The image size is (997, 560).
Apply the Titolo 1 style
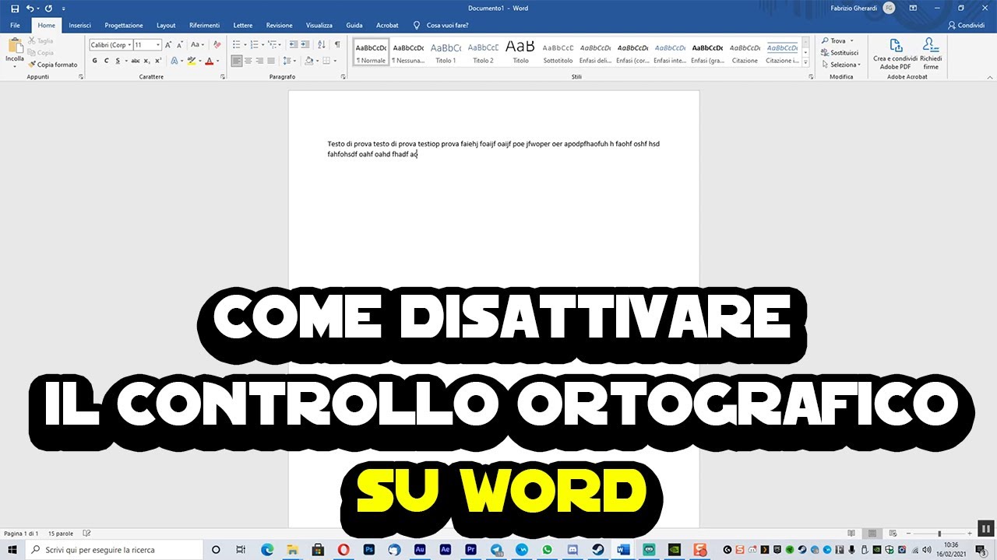(x=446, y=52)
